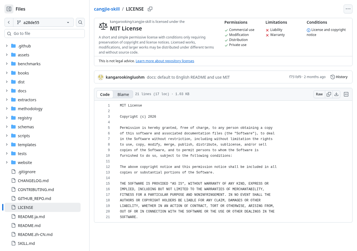Select line number 15 in code
This screenshot has height=251, width=357.
point(108,184)
